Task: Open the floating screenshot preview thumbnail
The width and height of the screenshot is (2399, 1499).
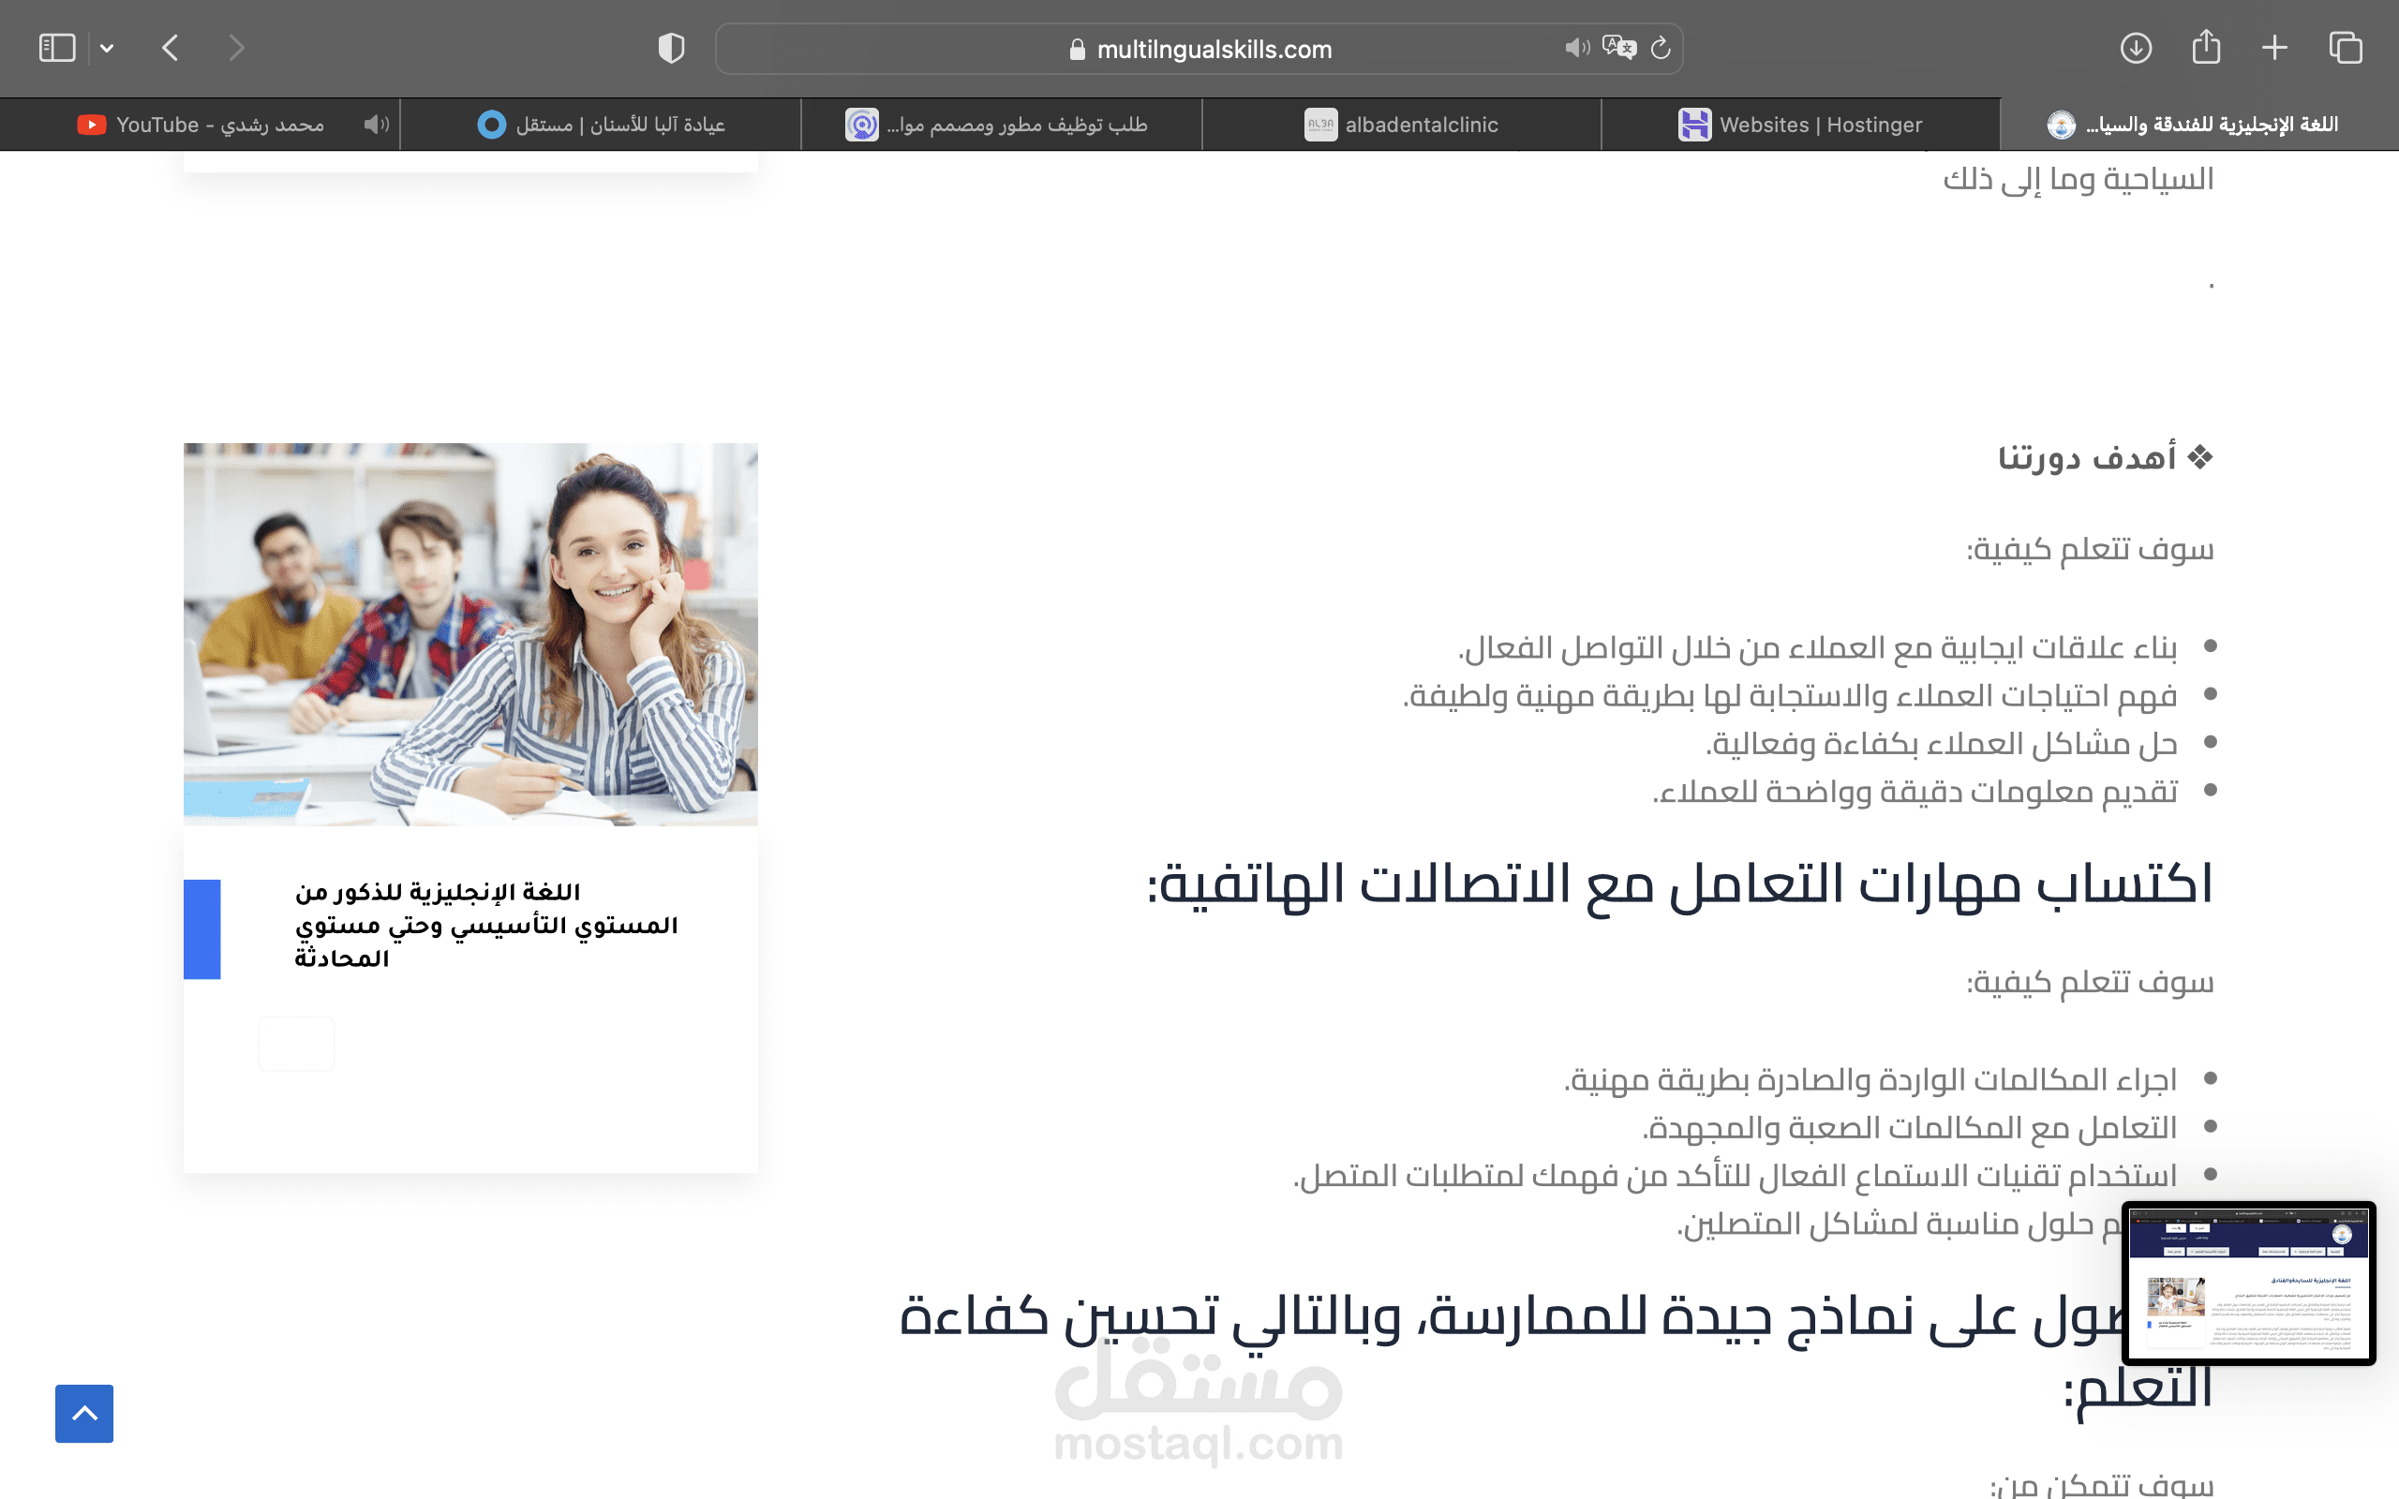Action: click(2248, 1283)
